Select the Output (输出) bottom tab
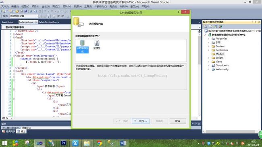Viewport: 262px width, 147px height. tap(21, 131)
